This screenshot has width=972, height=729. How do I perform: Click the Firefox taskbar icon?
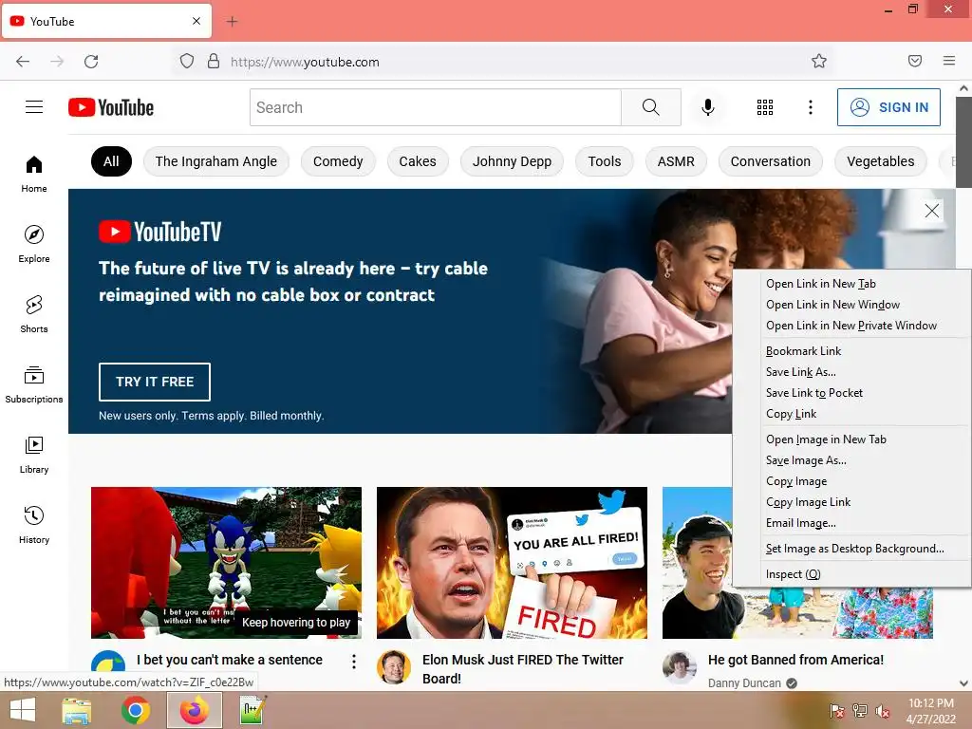194,710
